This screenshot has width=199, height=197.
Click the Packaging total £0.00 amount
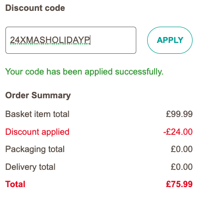click(x=182, y=149)
